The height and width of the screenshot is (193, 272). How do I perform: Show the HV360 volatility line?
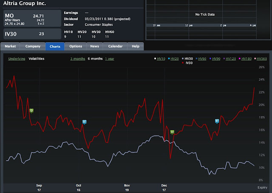261,58
